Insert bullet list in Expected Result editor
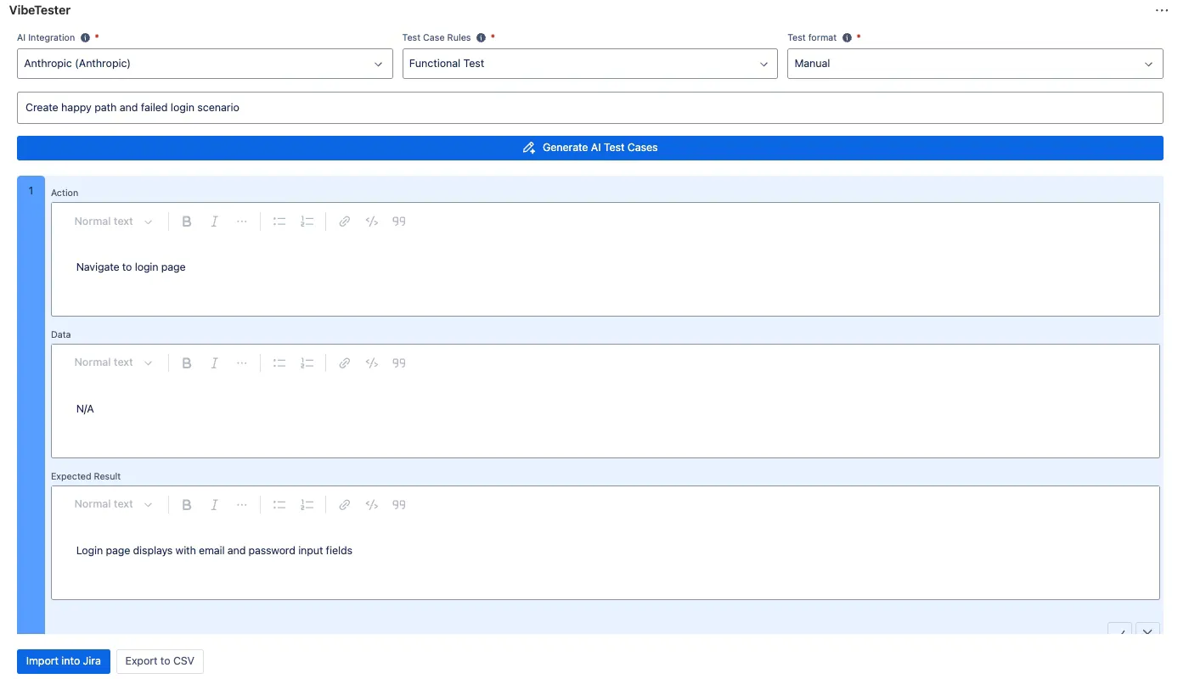Screen dimensions: 1189x679 (x=279, y=504)
